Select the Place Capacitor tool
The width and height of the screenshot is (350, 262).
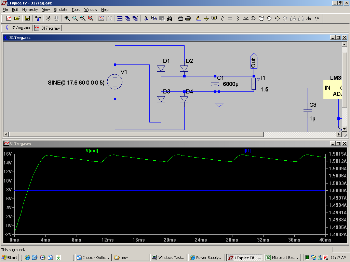click(x=230, y=18)
